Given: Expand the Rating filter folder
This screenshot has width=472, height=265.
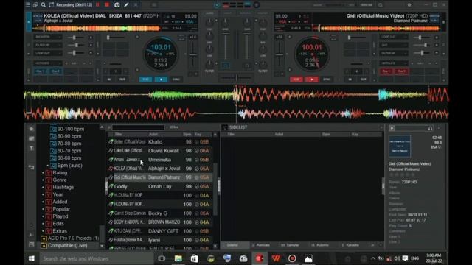Looking at the screenshot, I should click(x=44, y=173).
